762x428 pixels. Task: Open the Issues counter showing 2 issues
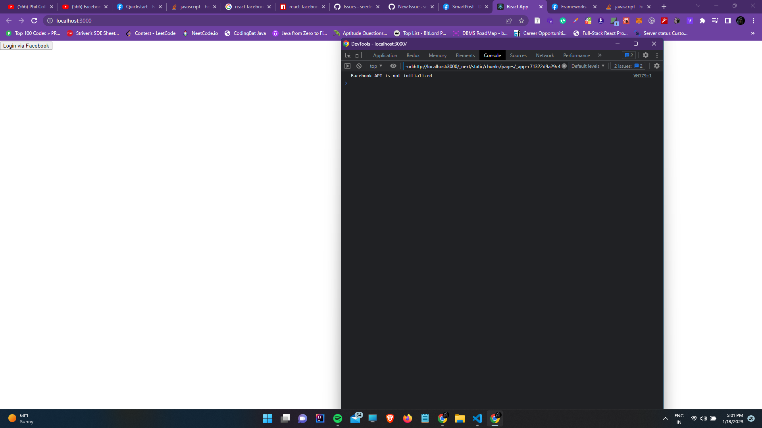(628, 66)
